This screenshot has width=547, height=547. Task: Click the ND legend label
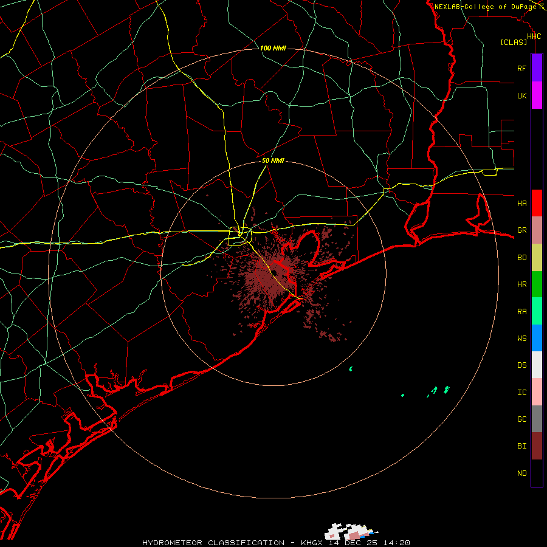pyautogui.click(x=521, y=473)
